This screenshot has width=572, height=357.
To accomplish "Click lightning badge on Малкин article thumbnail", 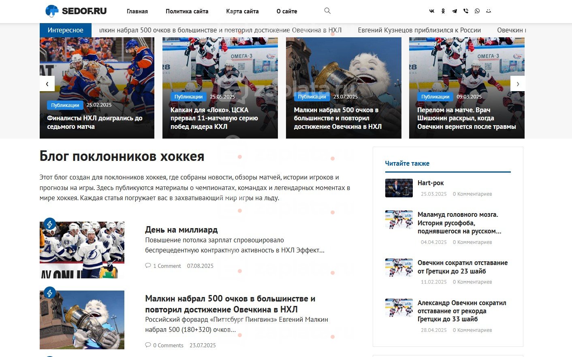I will (50, 293).
